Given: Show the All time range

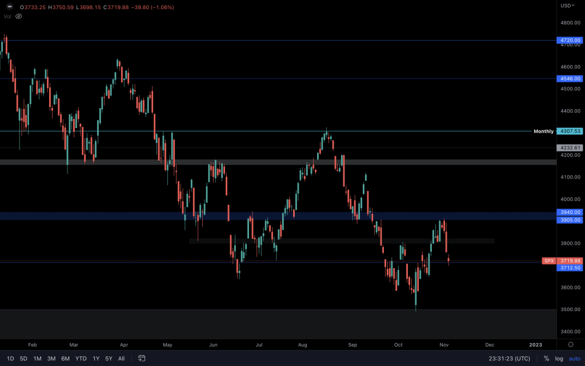Looking at the screenshot, I should 121,359.
